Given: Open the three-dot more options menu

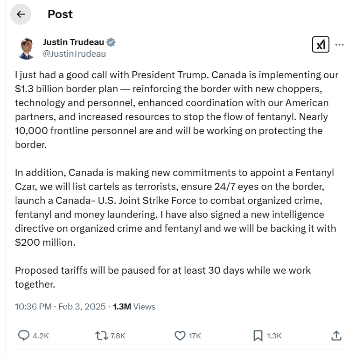Looking at the screenshot, I should point(340,45).
